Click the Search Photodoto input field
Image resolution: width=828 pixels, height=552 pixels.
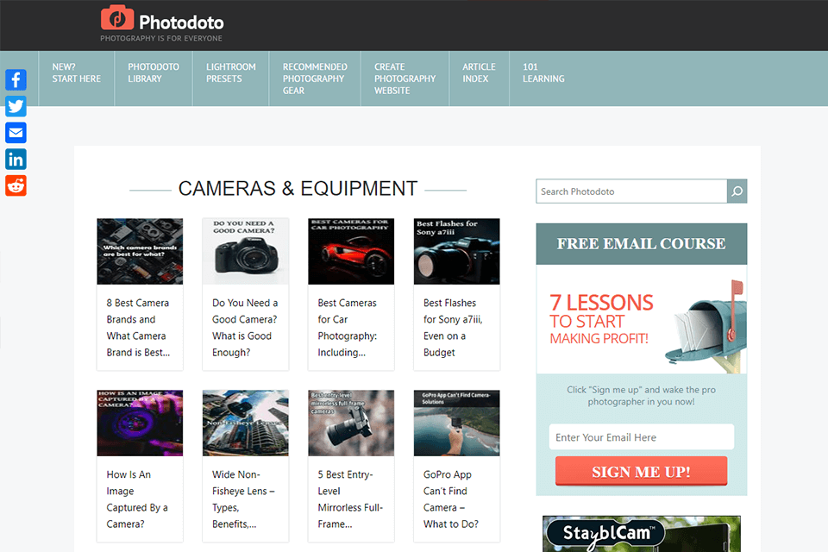click(630, 191)
